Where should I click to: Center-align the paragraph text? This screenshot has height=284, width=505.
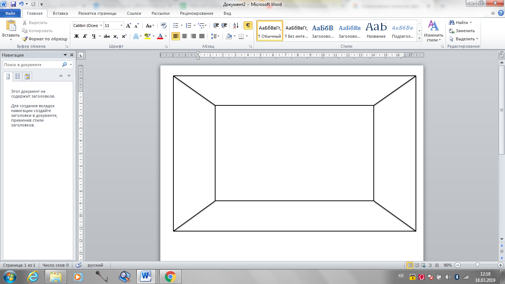pyautogui.click(x=184, y=36)
